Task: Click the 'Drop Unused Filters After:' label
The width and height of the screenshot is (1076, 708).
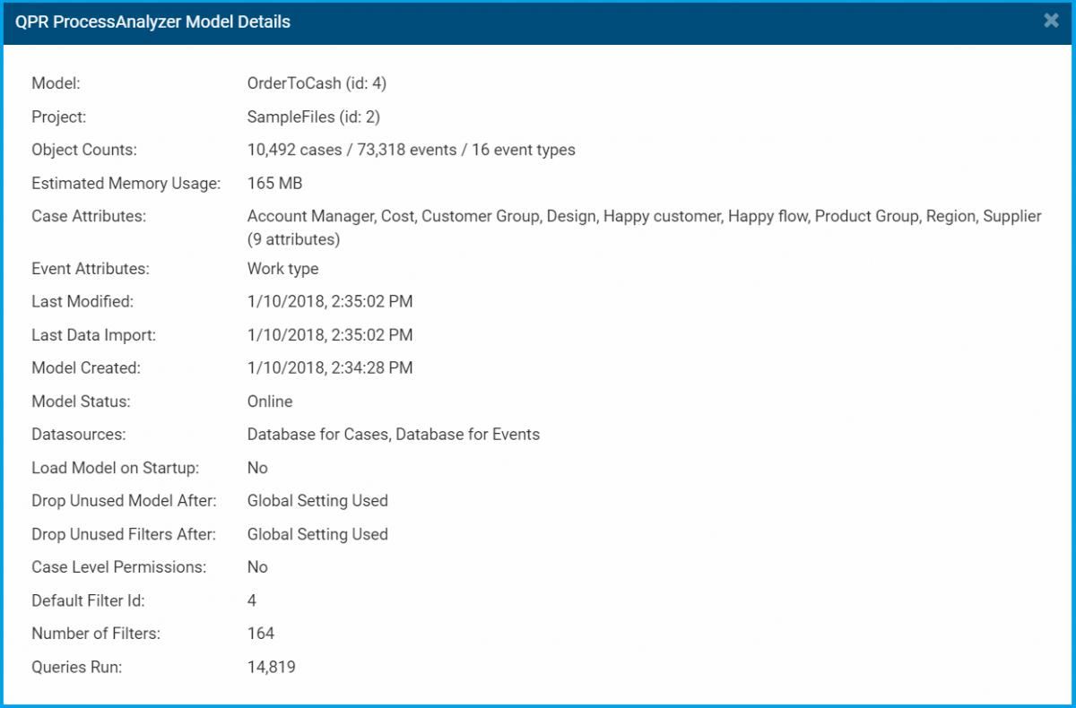Action: [124, 534]
